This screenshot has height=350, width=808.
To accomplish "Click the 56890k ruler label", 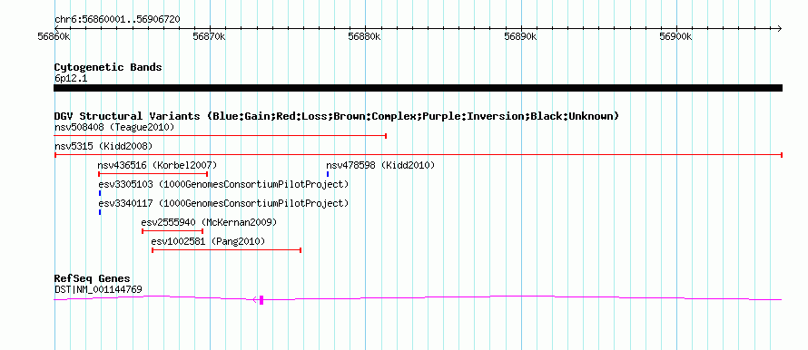I will (x=521, y=36).
